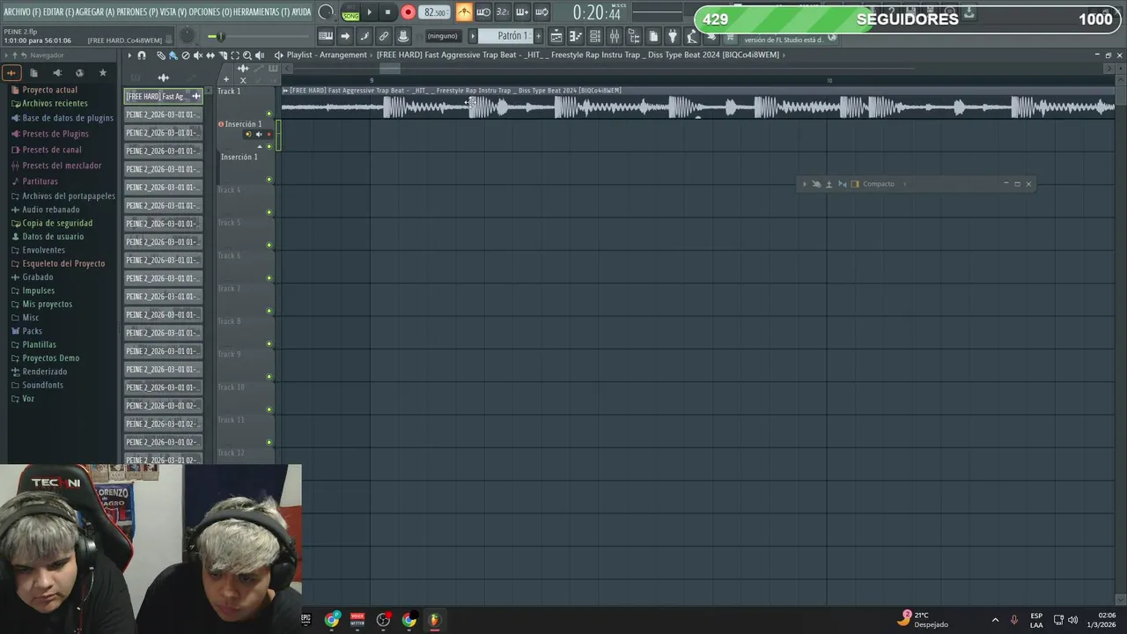Open the Soundfonts folder
Screen dimensions: 1127x634
(42, 386)
